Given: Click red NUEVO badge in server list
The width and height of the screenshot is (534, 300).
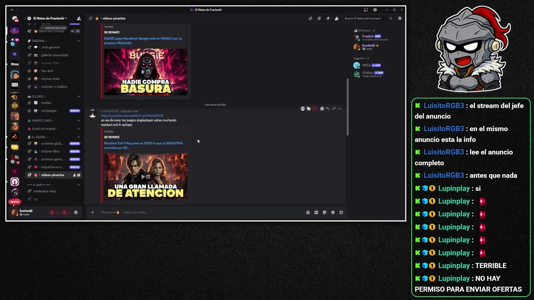Looking at the screenshot, I should point(15,202).
